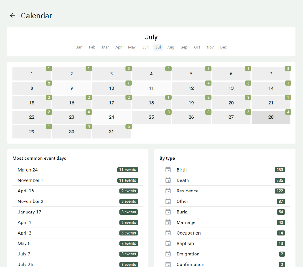This screenshot has height=267, width=303.
Task: Switch to the Dec month tab
Action: [223, 47]
